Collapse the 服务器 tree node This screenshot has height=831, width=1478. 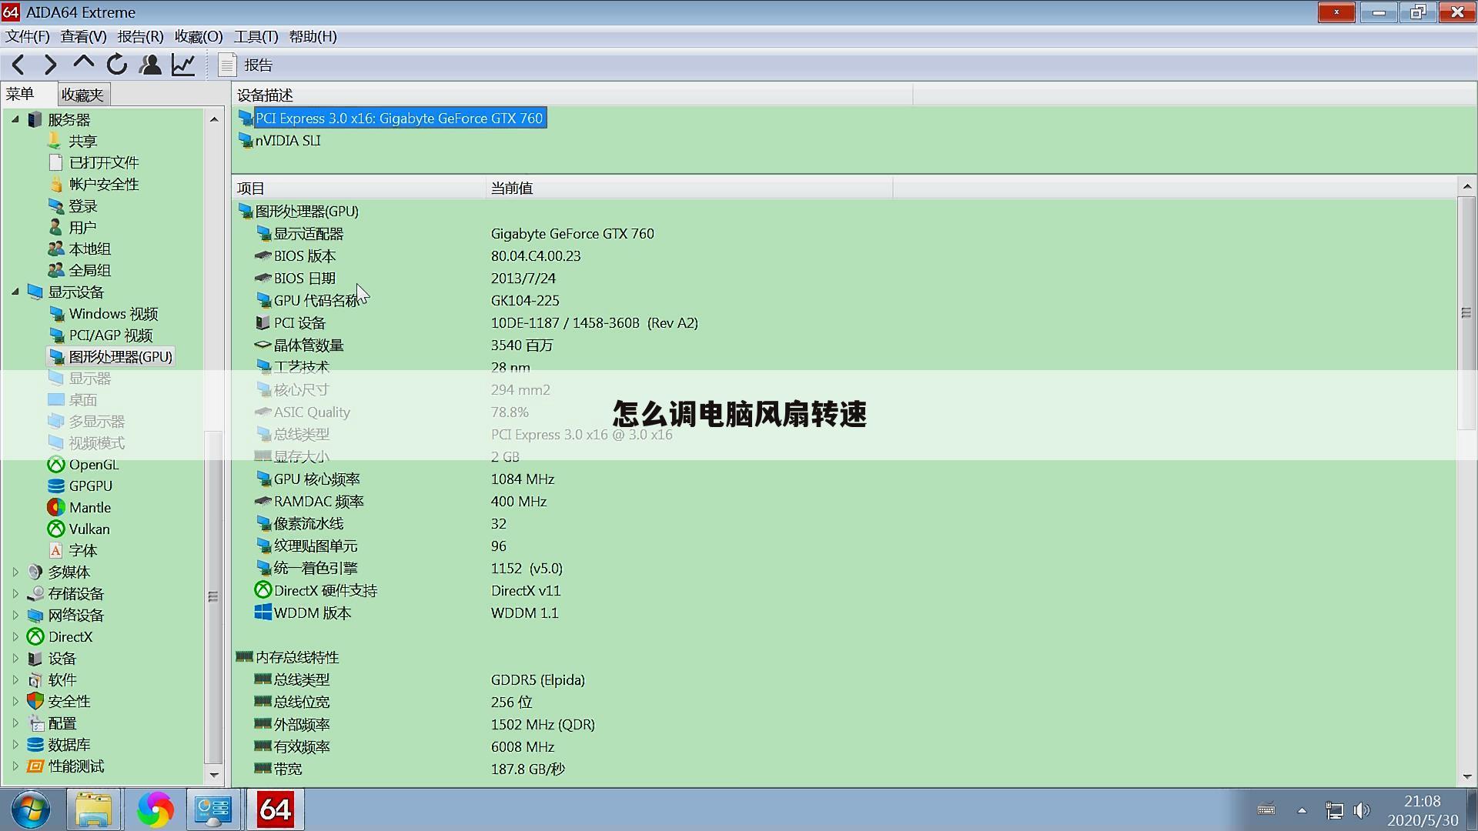[x=15, y=119]
